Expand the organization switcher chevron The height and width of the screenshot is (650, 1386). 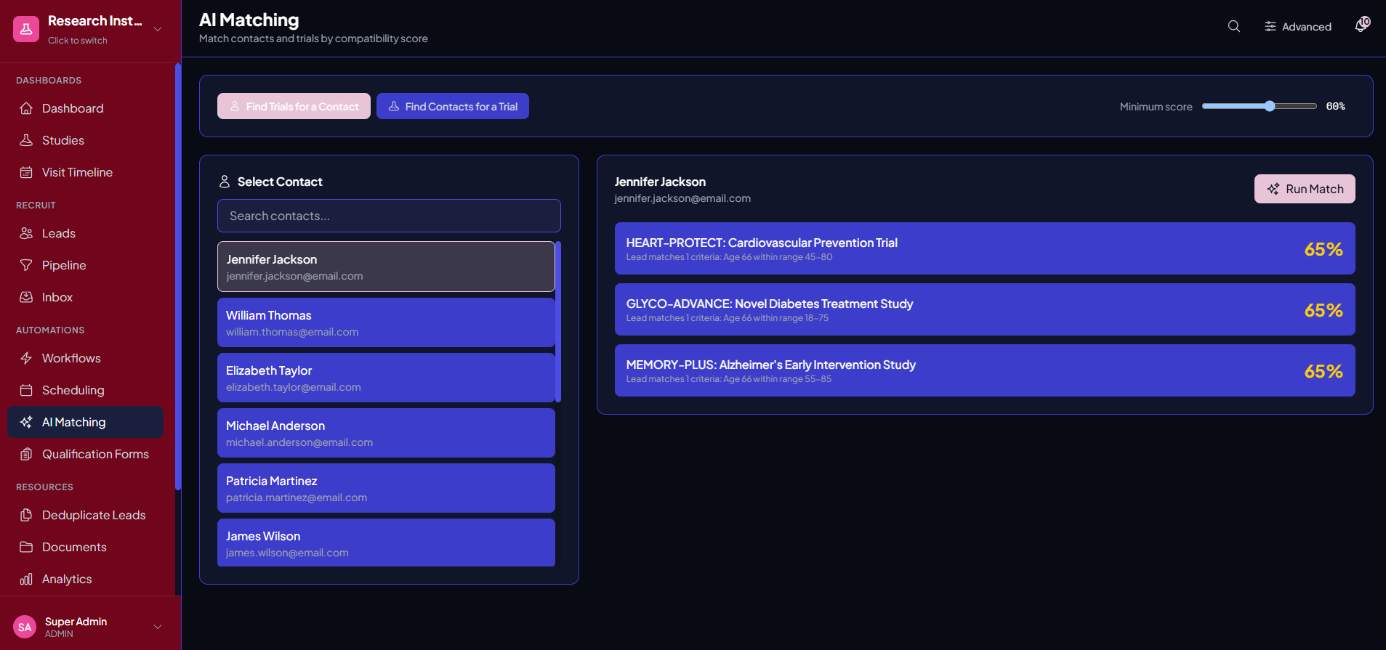click(x=158, y=29)
